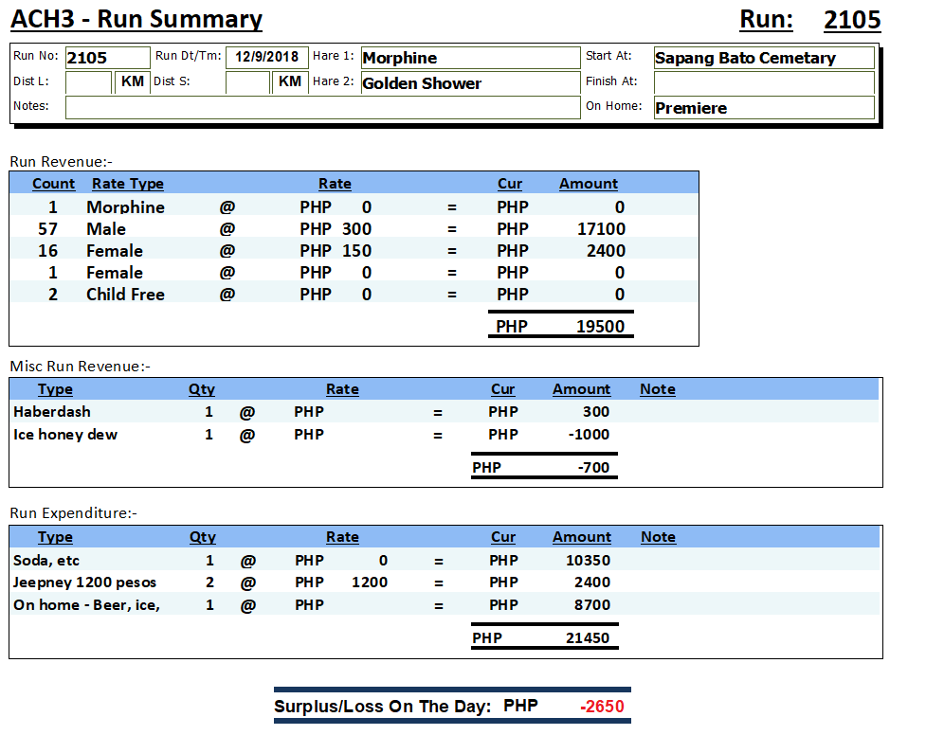The height and width of the screenshot is (735, 926).
Task: Click the Hare 1 field containing Morphine
Action: click(x=469, y=58)
